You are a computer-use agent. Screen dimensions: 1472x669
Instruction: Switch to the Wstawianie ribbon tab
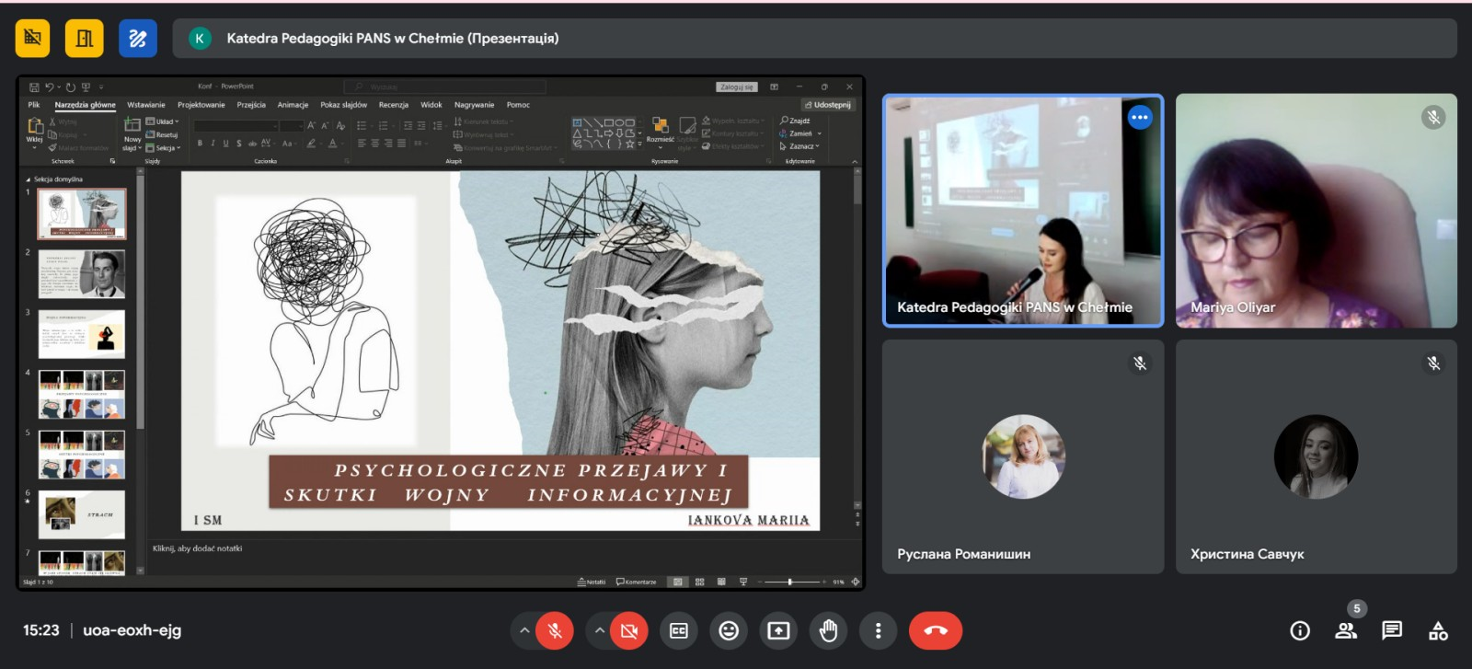click(x=146, y=105)
